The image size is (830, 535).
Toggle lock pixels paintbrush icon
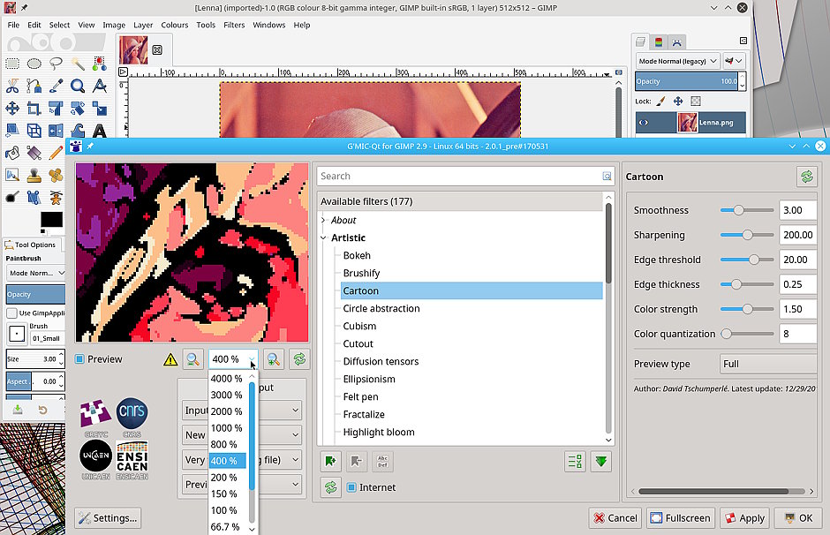point(660,101)
